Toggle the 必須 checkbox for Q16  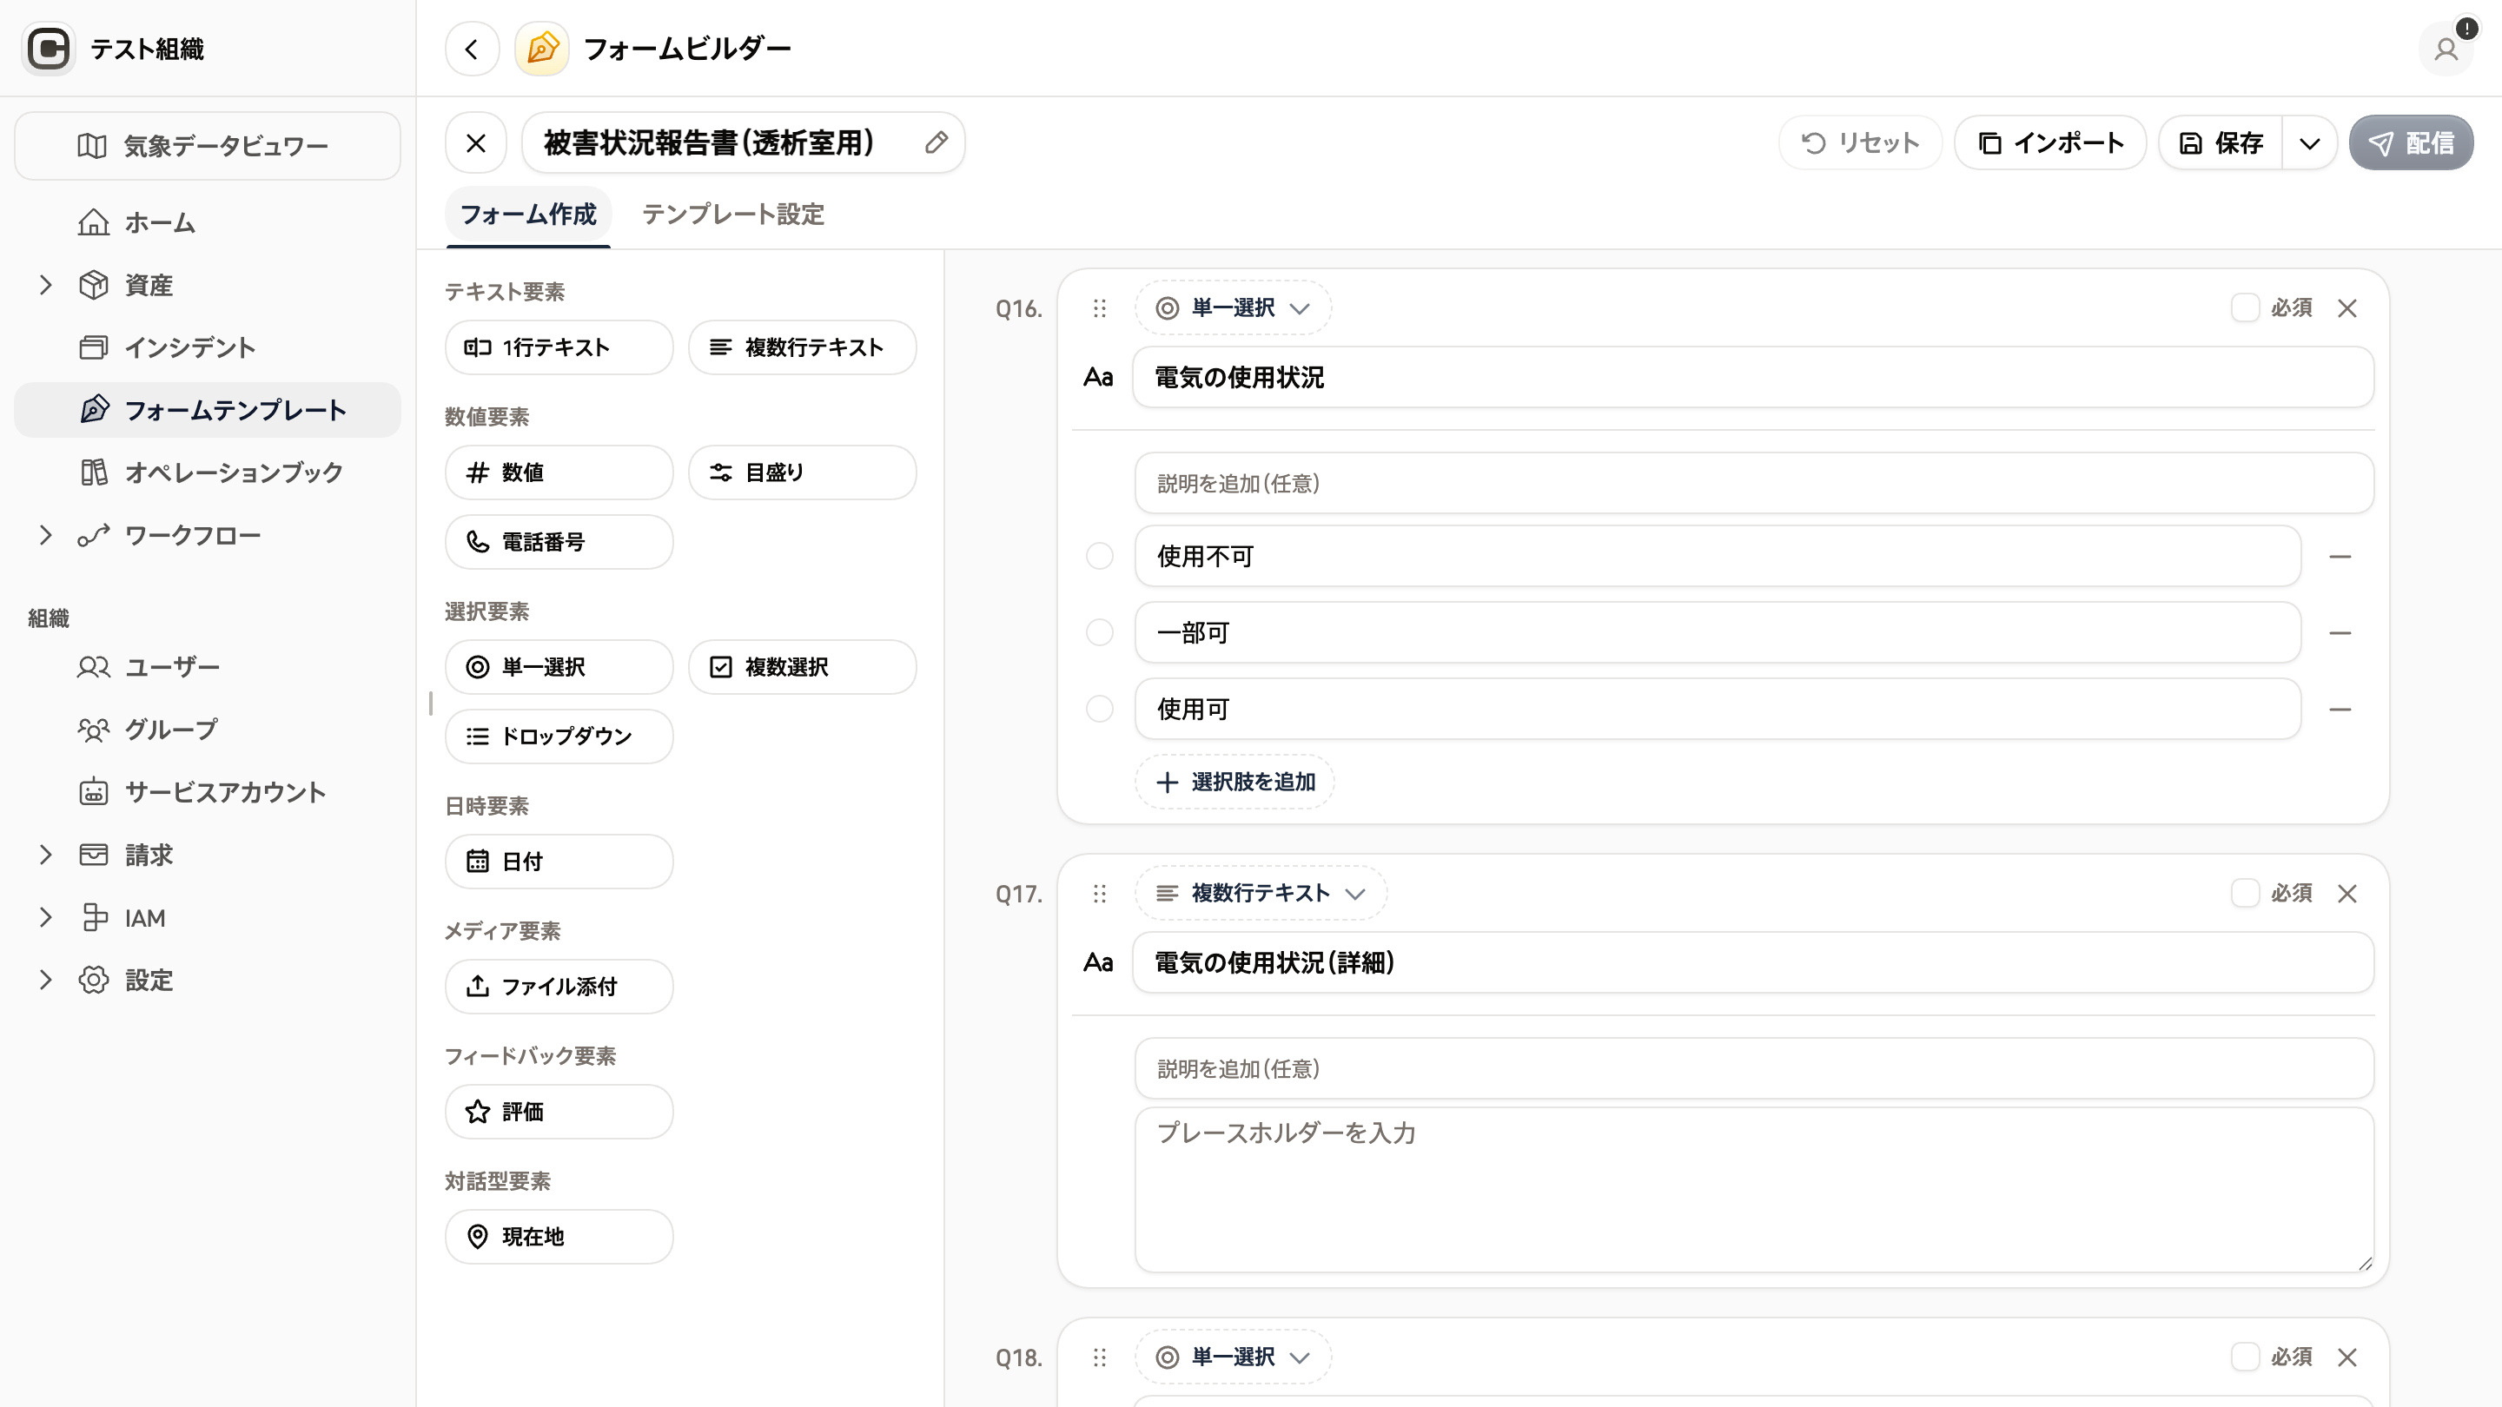(x=2245, y=307)
